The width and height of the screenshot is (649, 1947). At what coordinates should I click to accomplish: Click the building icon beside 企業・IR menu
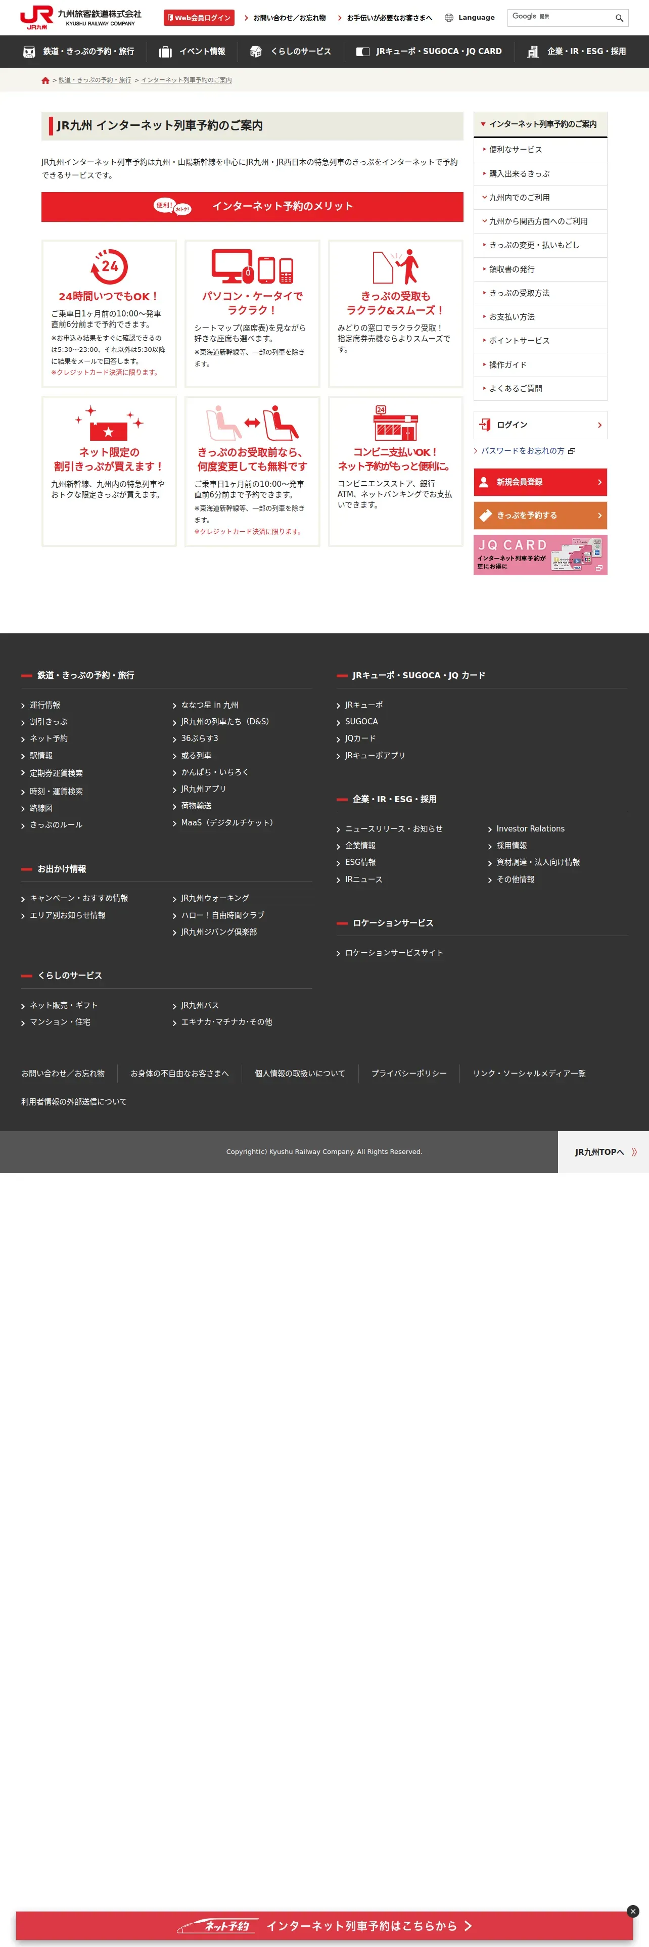[x=533, y=52]
